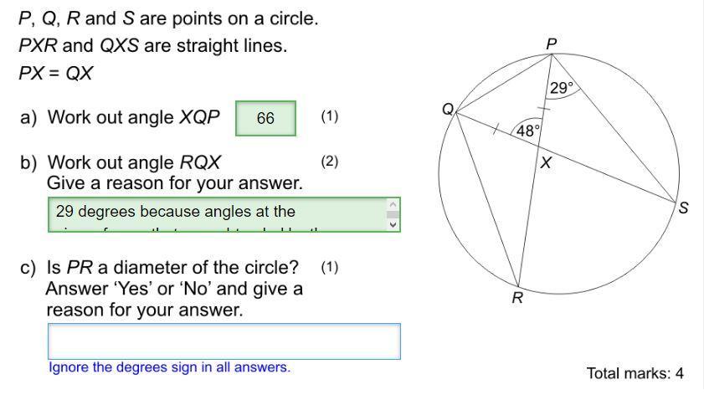This screenshot has width=704, height=395.
Task: Click the 'Ignore the degrees sign' note
Action: [x=169, y=367]
